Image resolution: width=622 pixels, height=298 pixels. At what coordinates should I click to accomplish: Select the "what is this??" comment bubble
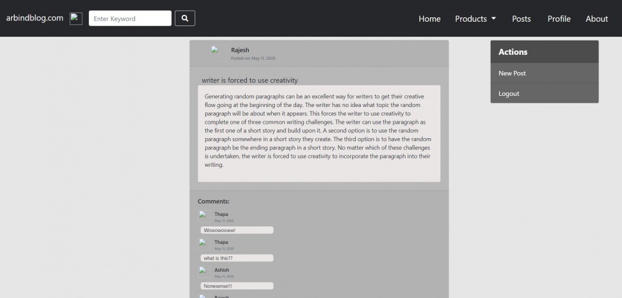pyautogui.click(x=237, y=258)
